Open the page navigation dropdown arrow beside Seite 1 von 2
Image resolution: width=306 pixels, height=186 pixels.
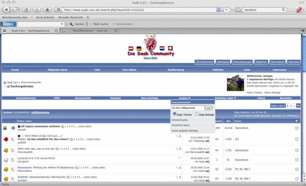298,105
